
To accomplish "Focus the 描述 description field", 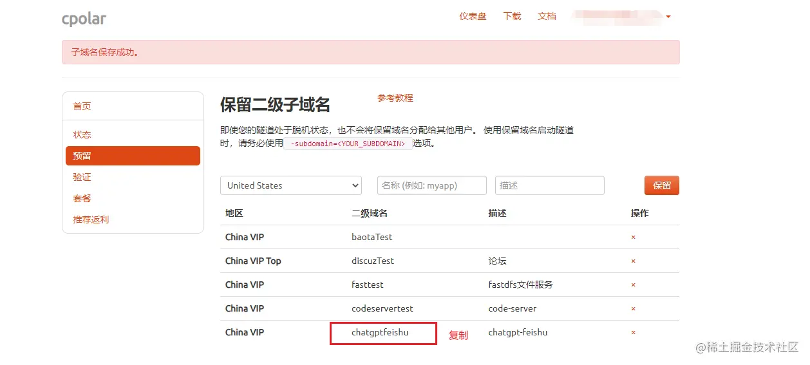I will (x=550, y=185).
